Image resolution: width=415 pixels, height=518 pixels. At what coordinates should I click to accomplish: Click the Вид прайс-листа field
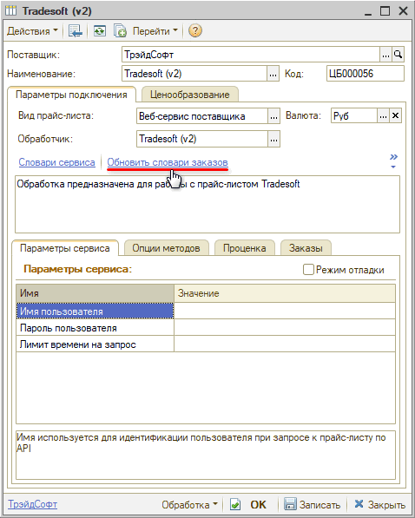pos(201,116)
